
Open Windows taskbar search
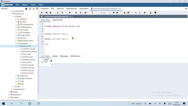point(21,103)
